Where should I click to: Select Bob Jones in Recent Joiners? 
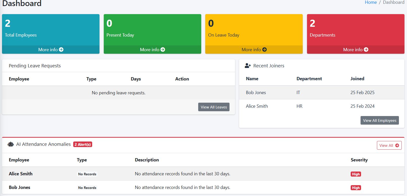(x=256, y=93)
